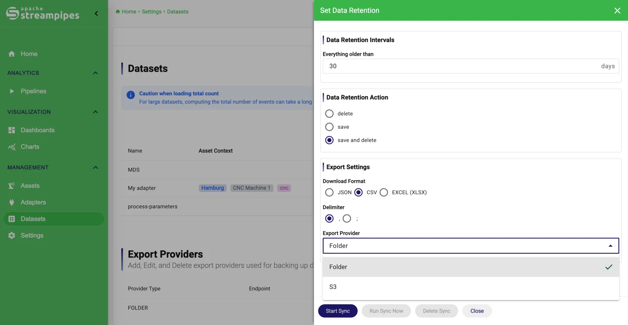Select the delete retention action
628x325 pixels.
pyautogui.click(x=329, y=114)
